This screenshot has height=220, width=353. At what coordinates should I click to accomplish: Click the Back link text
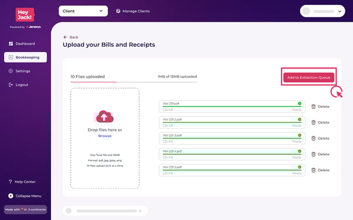pos(74,37)
